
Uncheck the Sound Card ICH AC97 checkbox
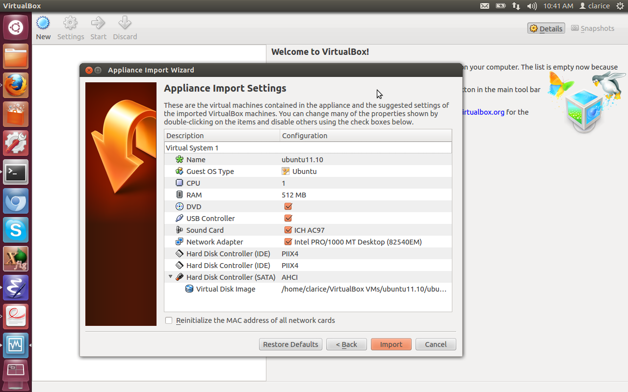pyautogui.click(x=288, y=230)
